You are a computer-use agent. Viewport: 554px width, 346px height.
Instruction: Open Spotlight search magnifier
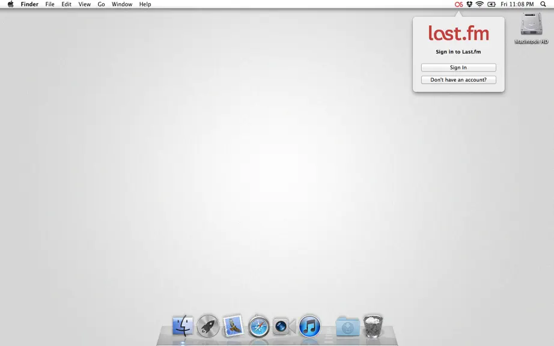(x=543, y=4)
